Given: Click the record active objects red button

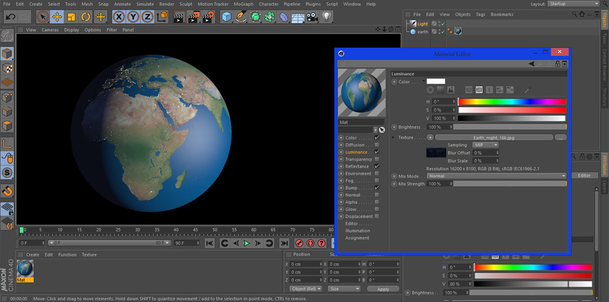Looking at the screenshot, I should [x=299, y=244].
